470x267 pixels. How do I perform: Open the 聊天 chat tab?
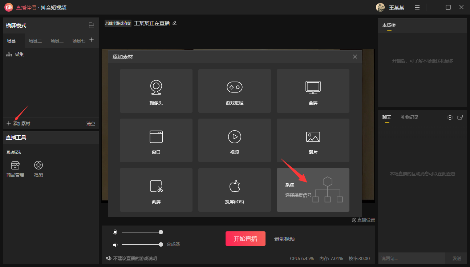(387, 117)
